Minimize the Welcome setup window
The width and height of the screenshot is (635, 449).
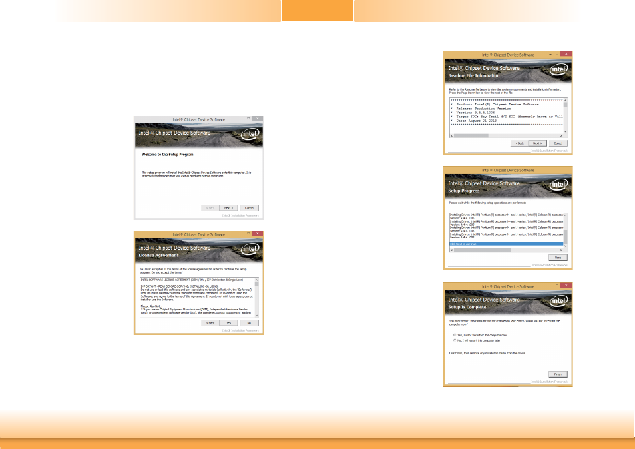[x=242, y=119]
